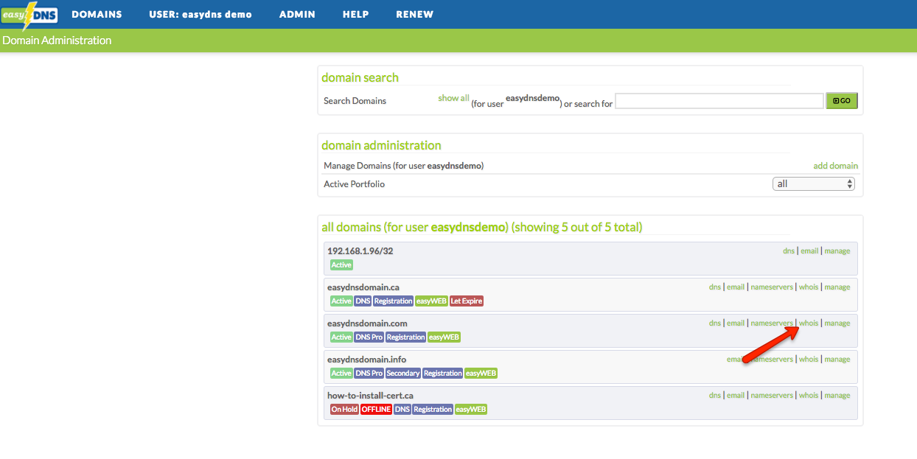This screenshot has height=459, width=917.
Task: Focus the domain search input field
Action: [x=719, y=101]
